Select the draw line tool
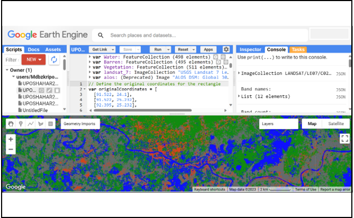This screenshot has width=354, height=218. tap(31, 124)
